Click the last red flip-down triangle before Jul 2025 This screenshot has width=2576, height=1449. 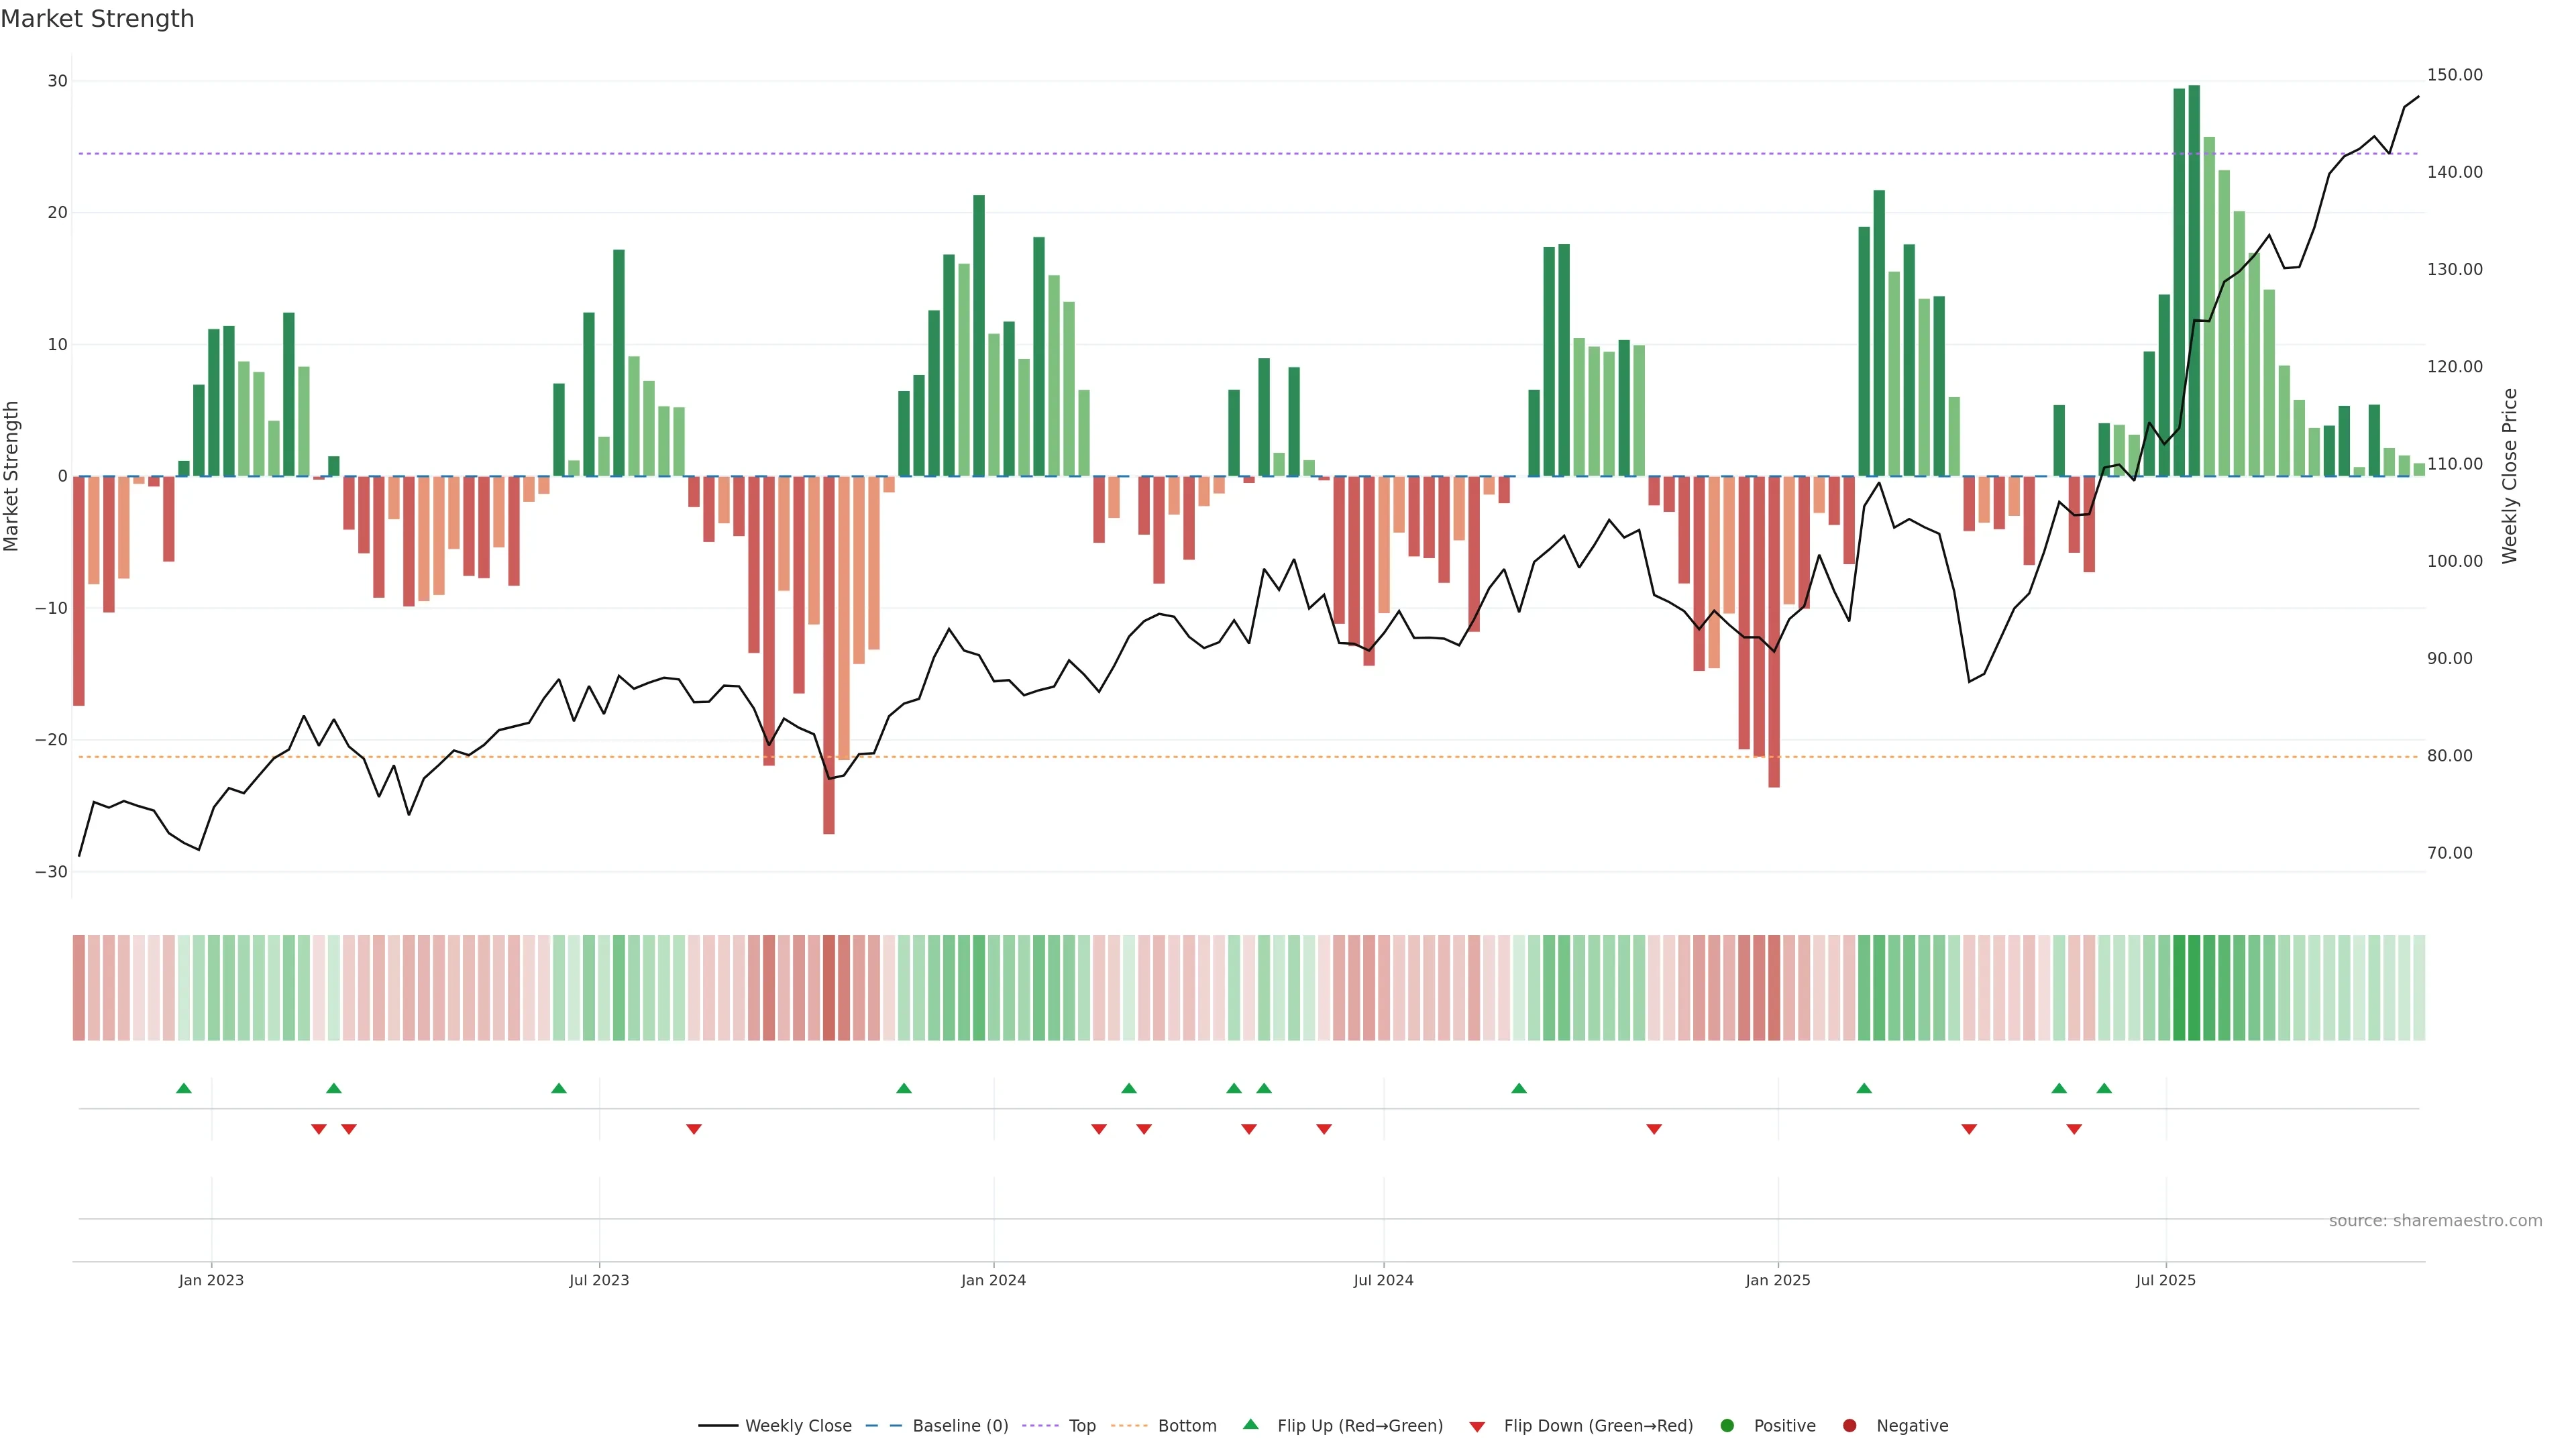click(2074, 1129)
